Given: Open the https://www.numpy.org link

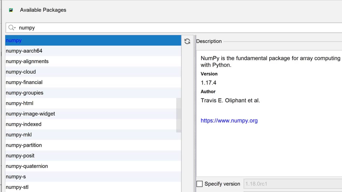Looking at the screenshot, I should (229, 121).
